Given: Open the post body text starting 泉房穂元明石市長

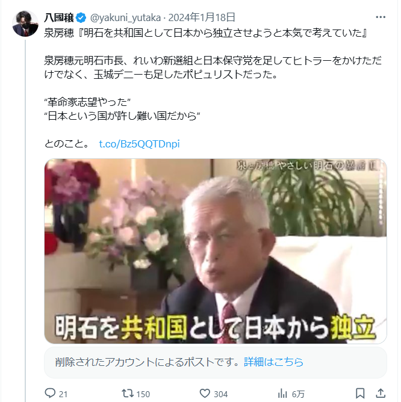Looking at the screenshot, I should point(213,67).
